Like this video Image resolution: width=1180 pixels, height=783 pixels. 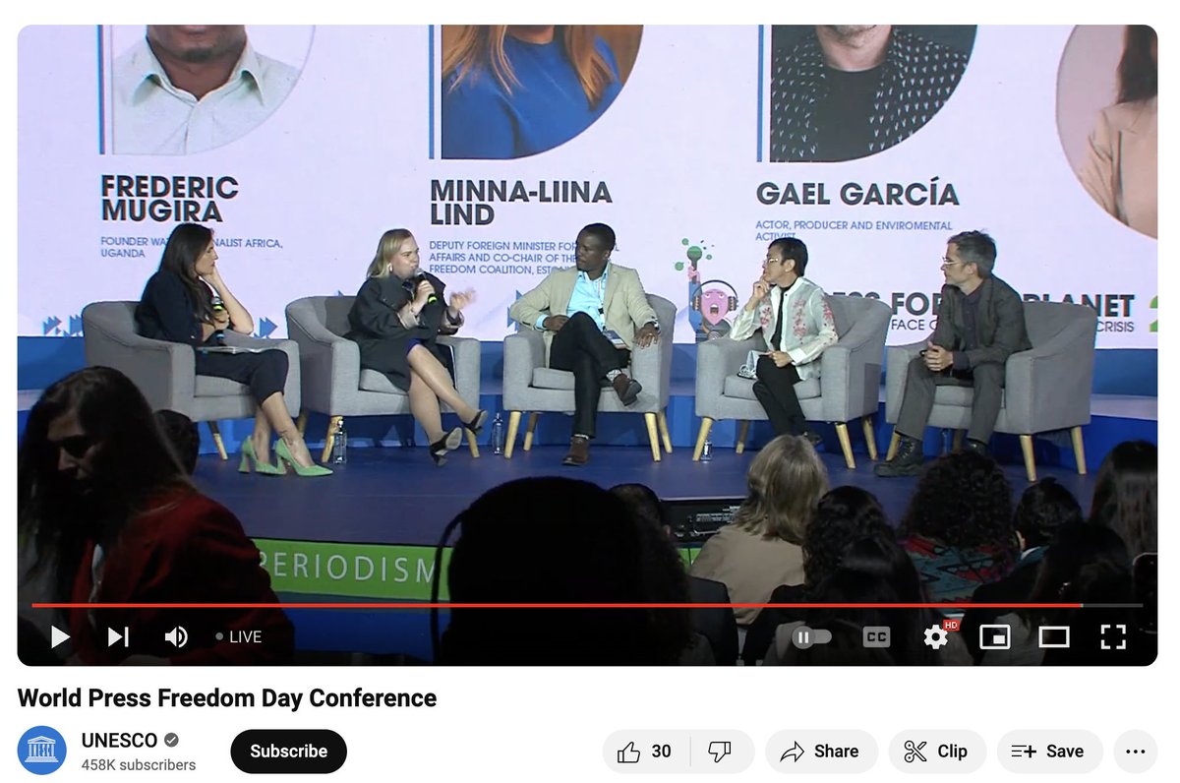click(646, 752)
